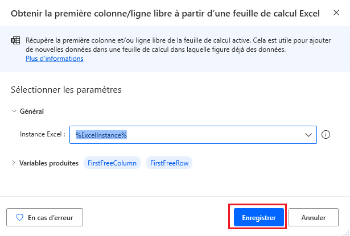Click the shield icon on En cas d'erreur
This screenshot has width=350, height=236.
tap(20, 217)
